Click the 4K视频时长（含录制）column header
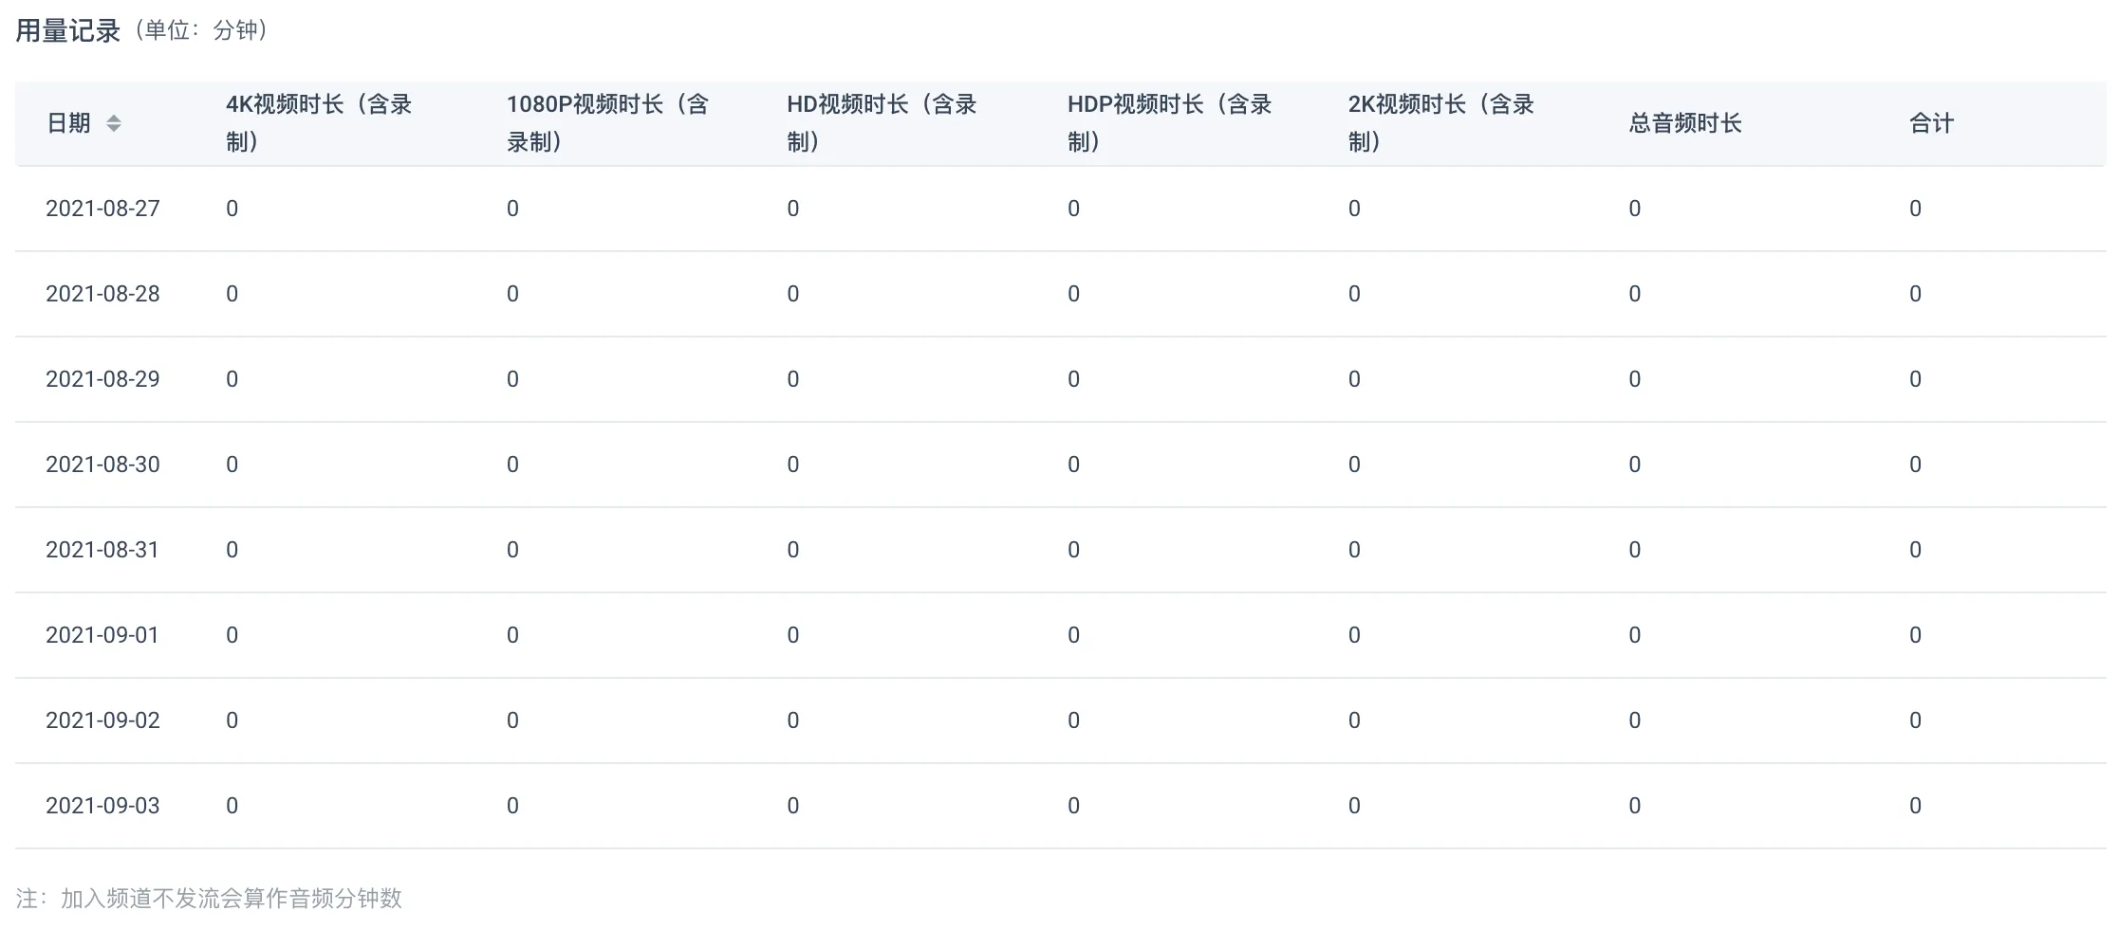Image resolution: width=2118 pixels, height=929 pixels. click(319, 123)
